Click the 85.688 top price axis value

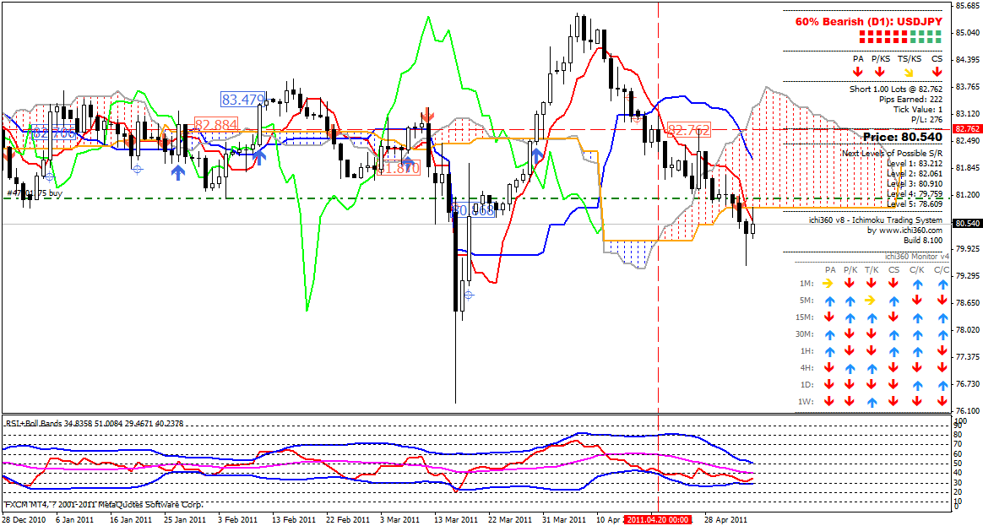point(969,6)
